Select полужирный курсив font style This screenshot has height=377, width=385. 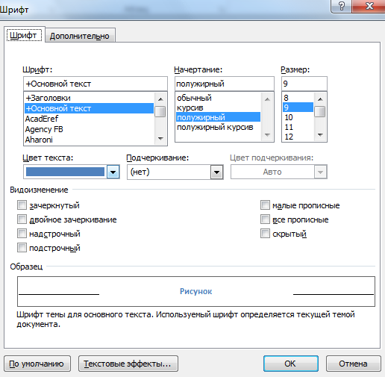pyautogui.click(x=219, y=127)
